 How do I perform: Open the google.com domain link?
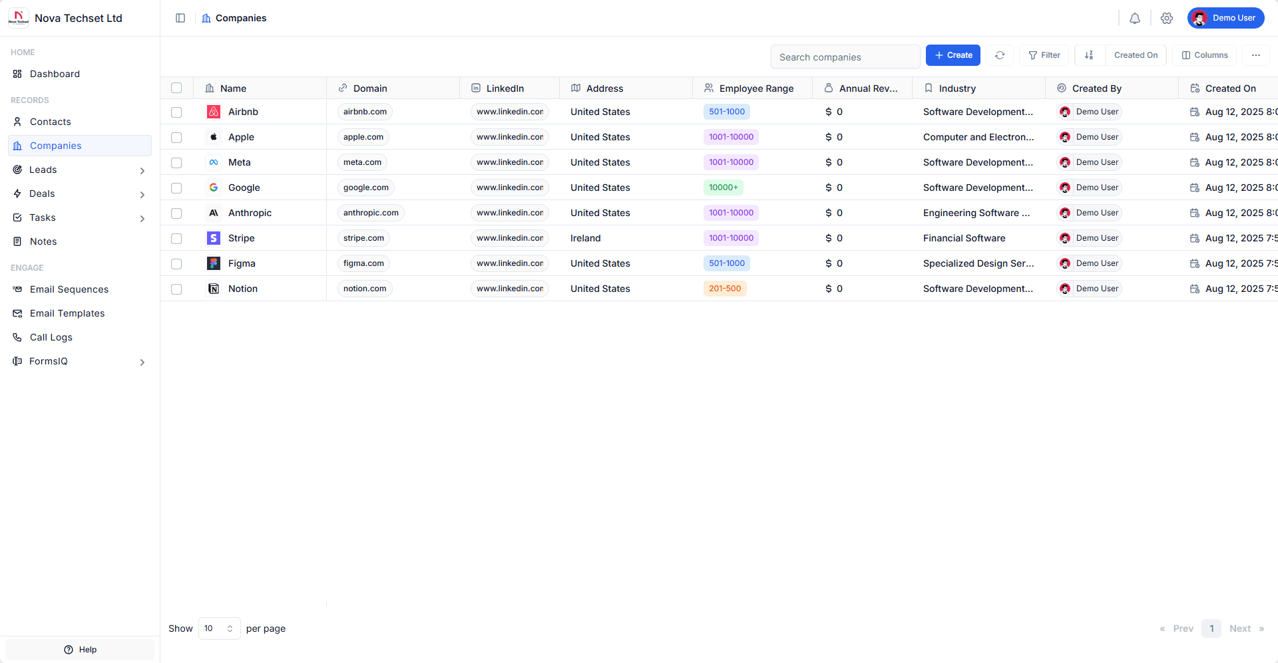366,188
